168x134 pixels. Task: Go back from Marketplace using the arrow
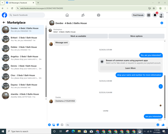(4, 22)
